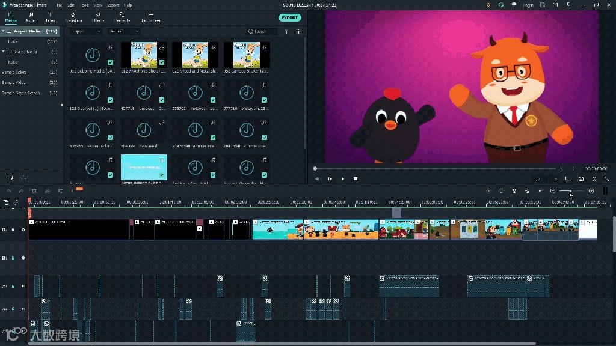Click the Edit adjust icon in timeline toolbar
The width and height of the screenshot is (616, 346).
(60, 191)
